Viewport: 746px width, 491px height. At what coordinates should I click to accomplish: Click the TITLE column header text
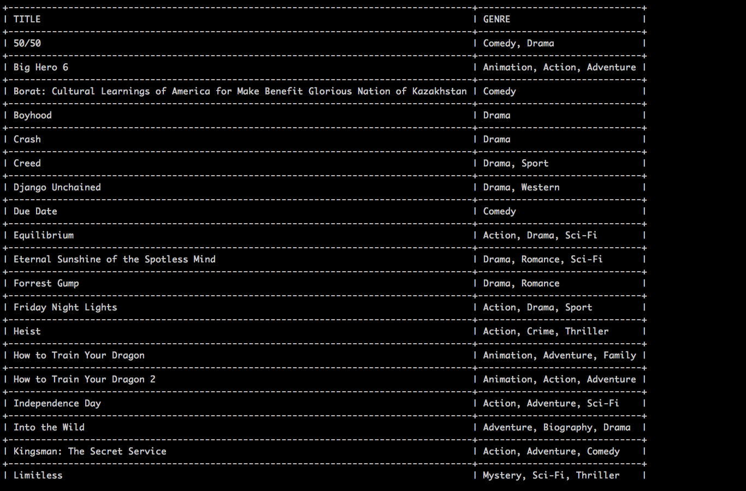click(x=27, y=19)
